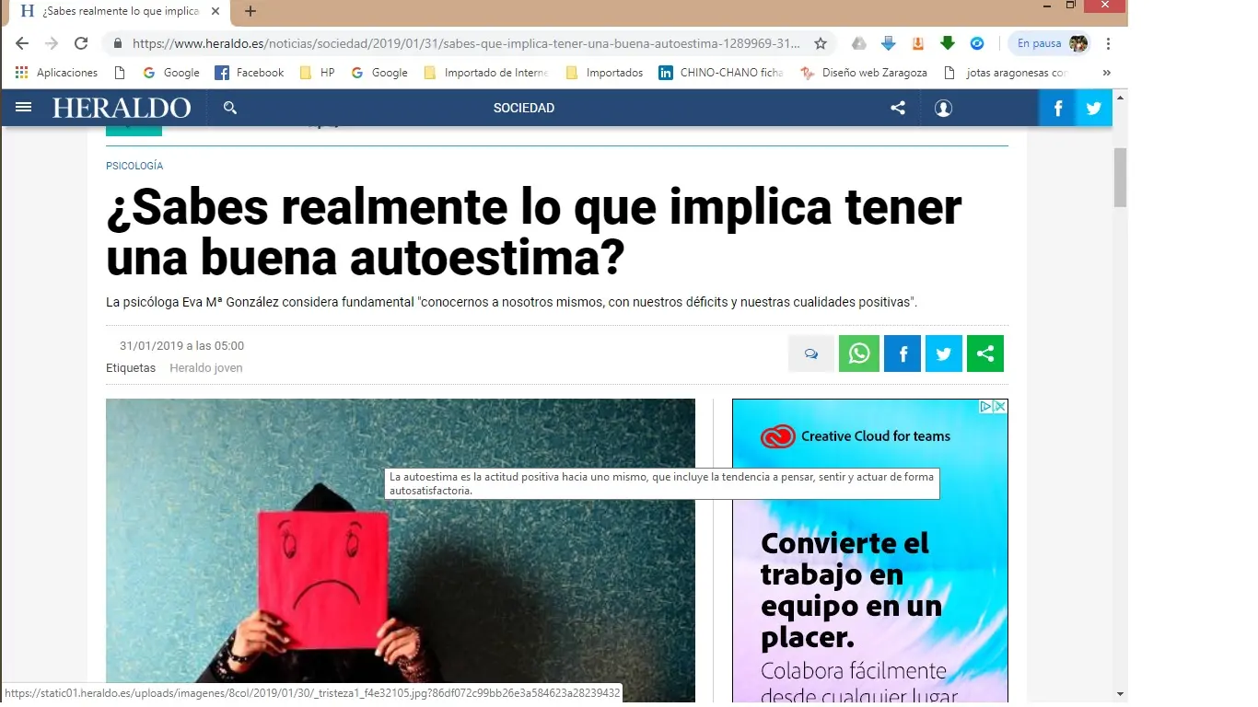Open the article comments button
This screenshot has width=1258, height=707.
pyautogui.click(x=811, y=353)
